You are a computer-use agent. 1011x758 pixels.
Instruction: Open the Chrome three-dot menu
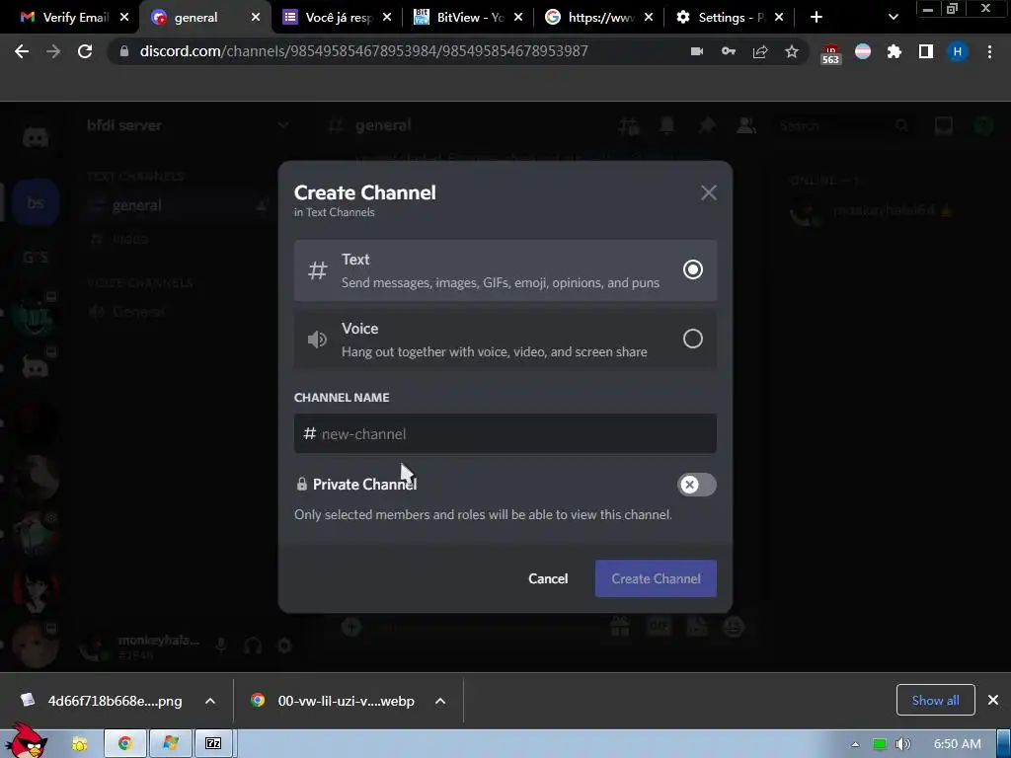[989, 51]
